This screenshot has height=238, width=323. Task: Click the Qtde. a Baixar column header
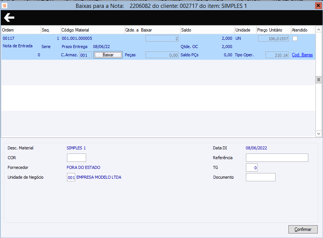(153, 30)
